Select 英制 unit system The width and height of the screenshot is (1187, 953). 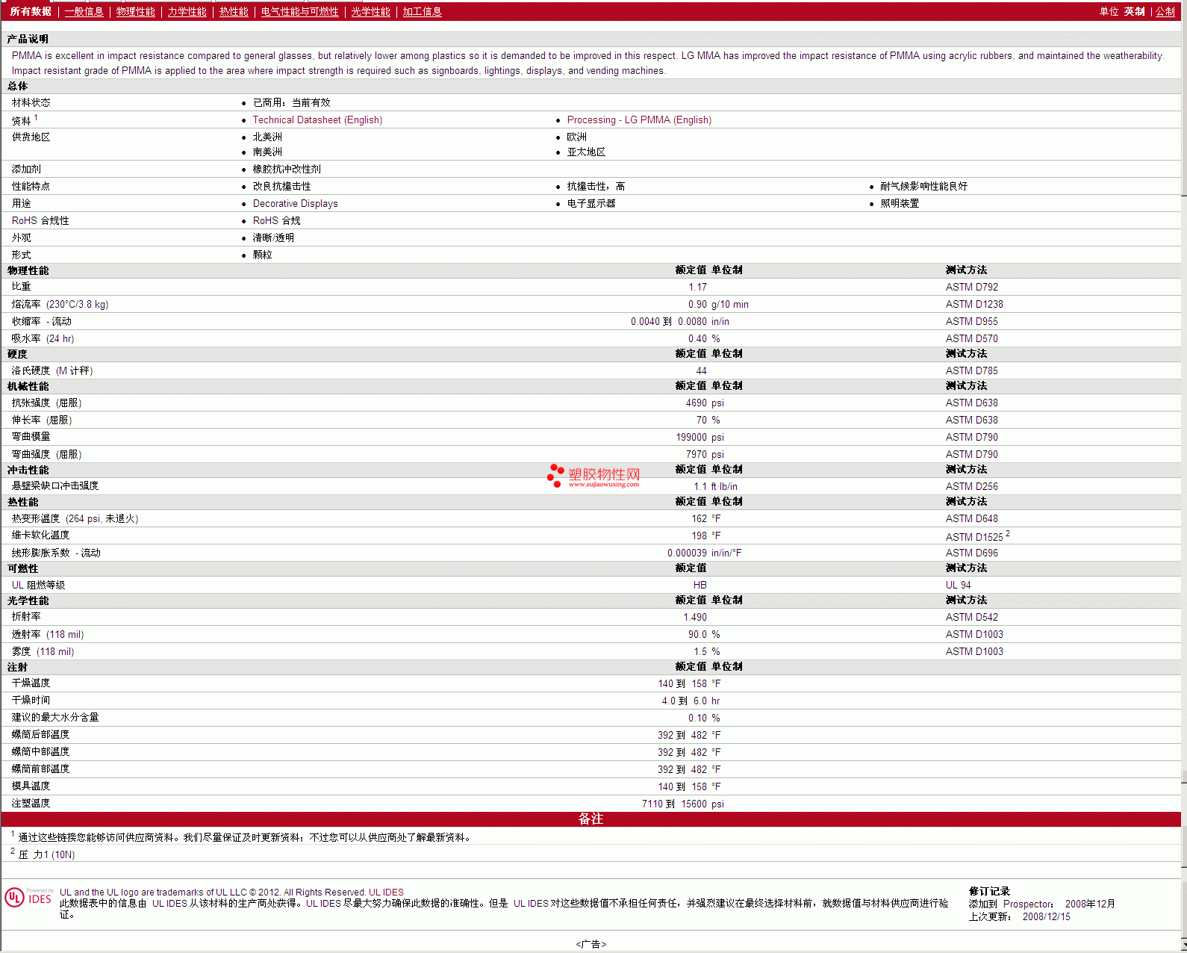pyautogui.click(x=1134, y=12)
